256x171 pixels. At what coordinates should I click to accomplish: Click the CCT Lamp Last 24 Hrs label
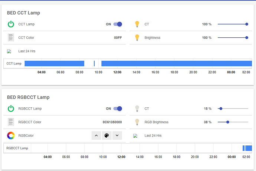(27, 51)
